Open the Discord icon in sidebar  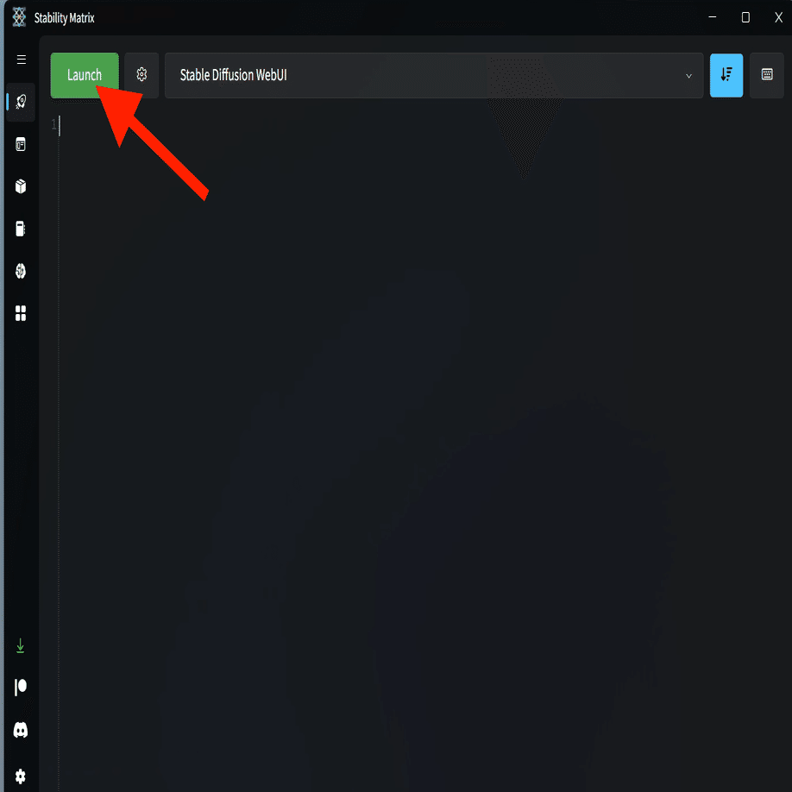pyautogui.click(x=21, y=730)
